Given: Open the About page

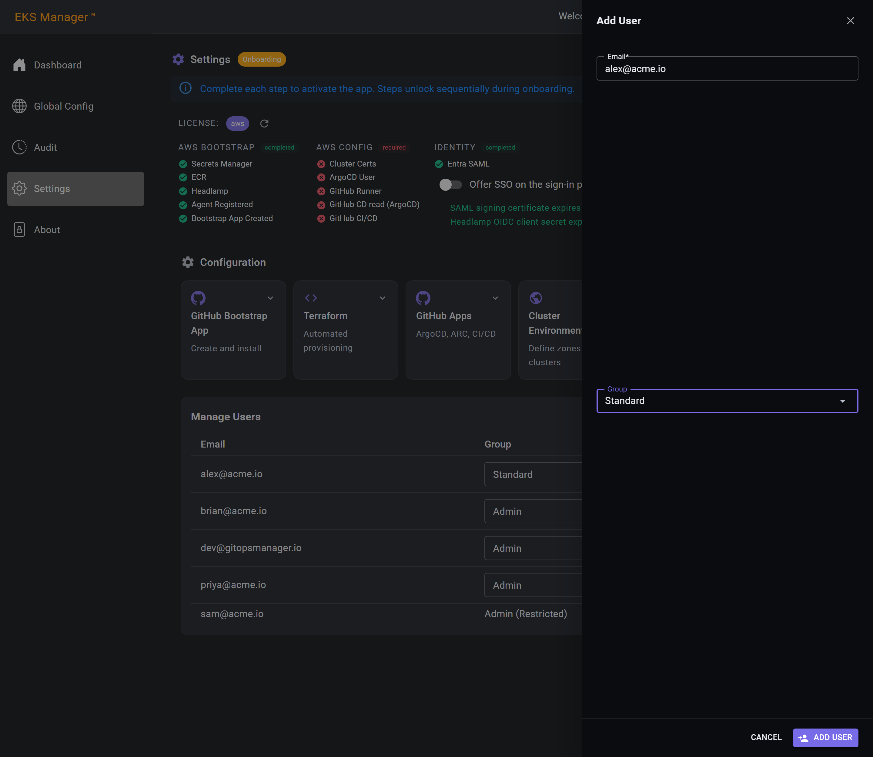Looking at the screenshot, I should [x=76, y=230].
